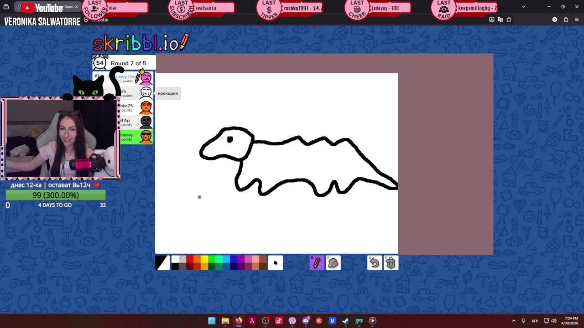The image size is (584, 328).
Task: Pick the peach skin-tone color swatch
Action: coord(255,259)
